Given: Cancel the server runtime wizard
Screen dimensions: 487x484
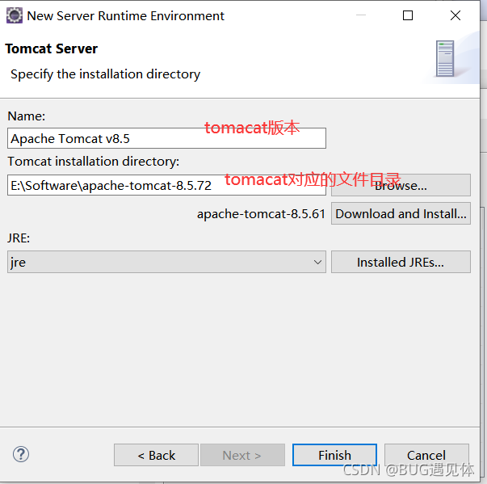Looking at the screenshot, I should pyautogui.click(x=426, y=455).
